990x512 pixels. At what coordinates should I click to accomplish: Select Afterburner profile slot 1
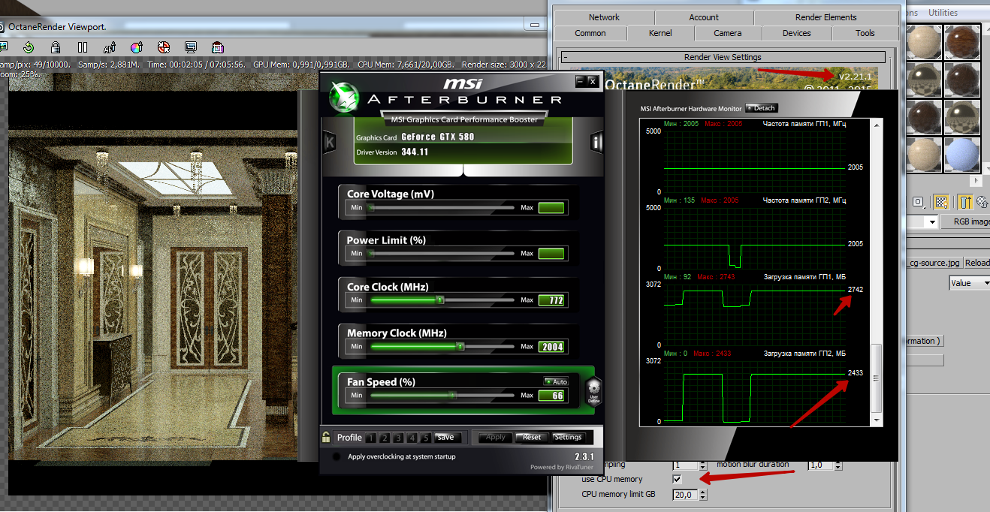pyautogui.click(x=371, y=438)
